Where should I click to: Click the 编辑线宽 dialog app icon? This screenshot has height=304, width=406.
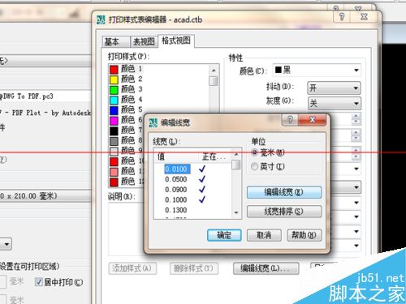[x=153, y=123]
